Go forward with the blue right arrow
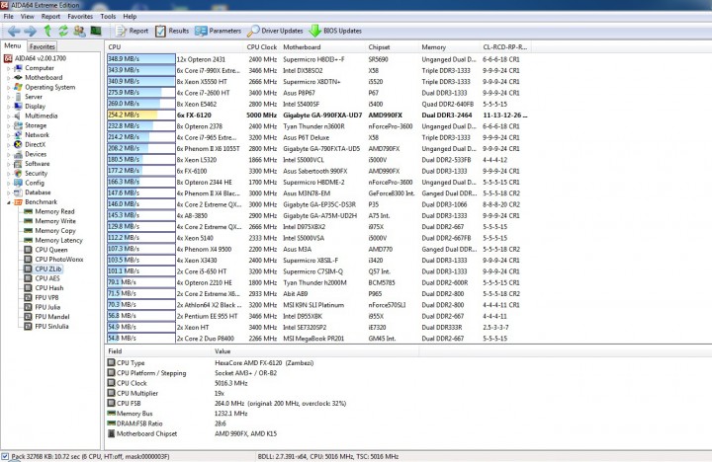Viewport: 712px width, 462px height. [31, 31]
